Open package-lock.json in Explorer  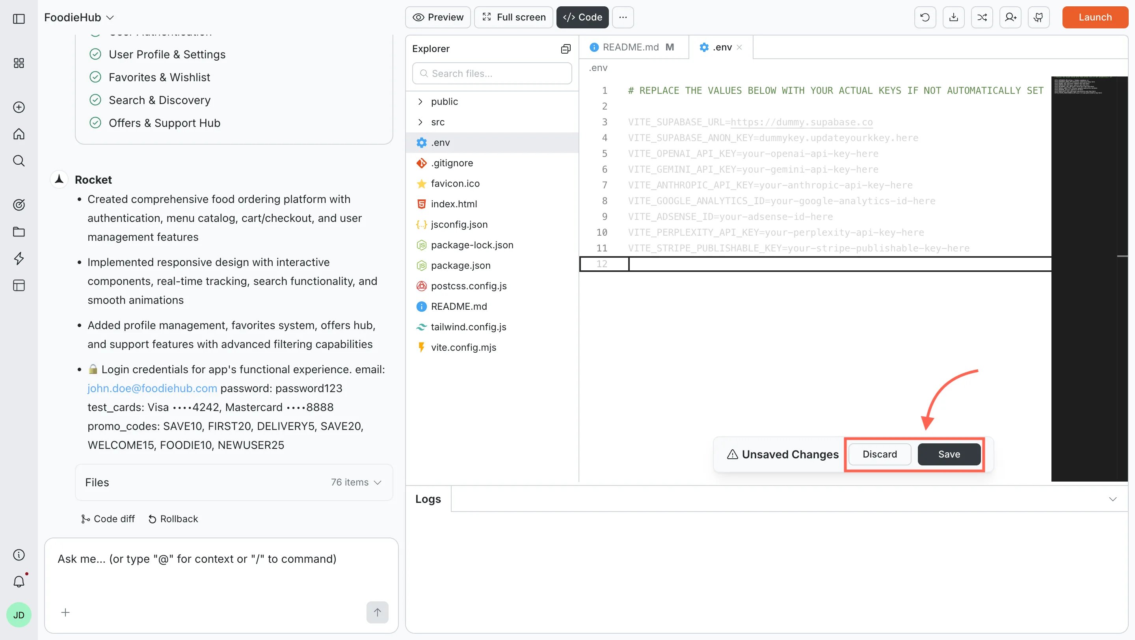pos(492,245)
